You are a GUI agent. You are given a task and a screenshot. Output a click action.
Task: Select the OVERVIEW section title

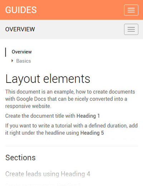[20, 29]
